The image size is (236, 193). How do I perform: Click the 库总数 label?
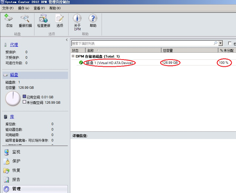11,124
